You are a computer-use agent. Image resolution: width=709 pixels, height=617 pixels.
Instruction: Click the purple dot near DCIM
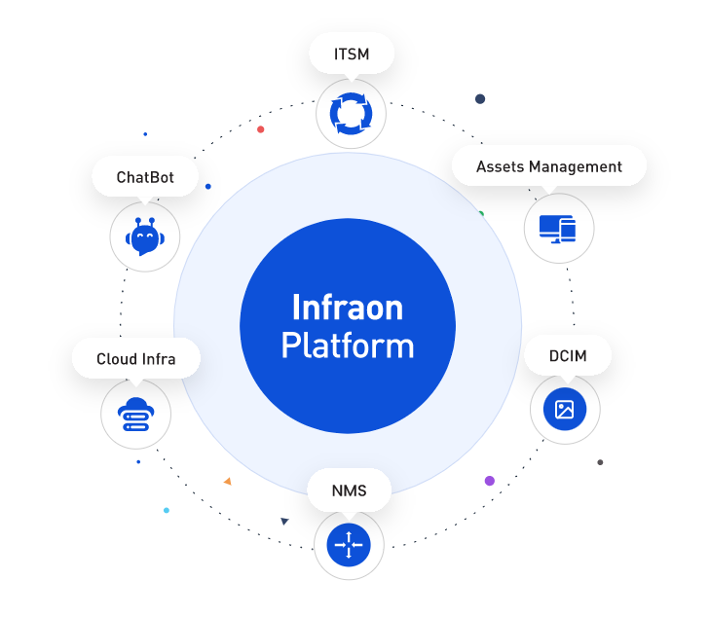(490, 481)
